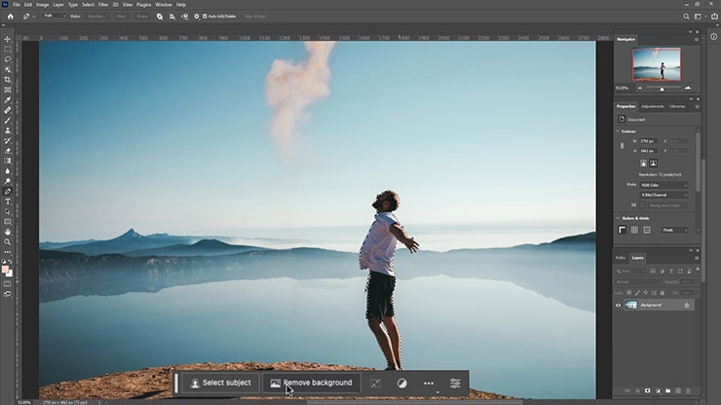This screenshot has width=721, height=405.
Task: Switch to the Paths tab
Action: pyautogui.click(x=621, y=258)
